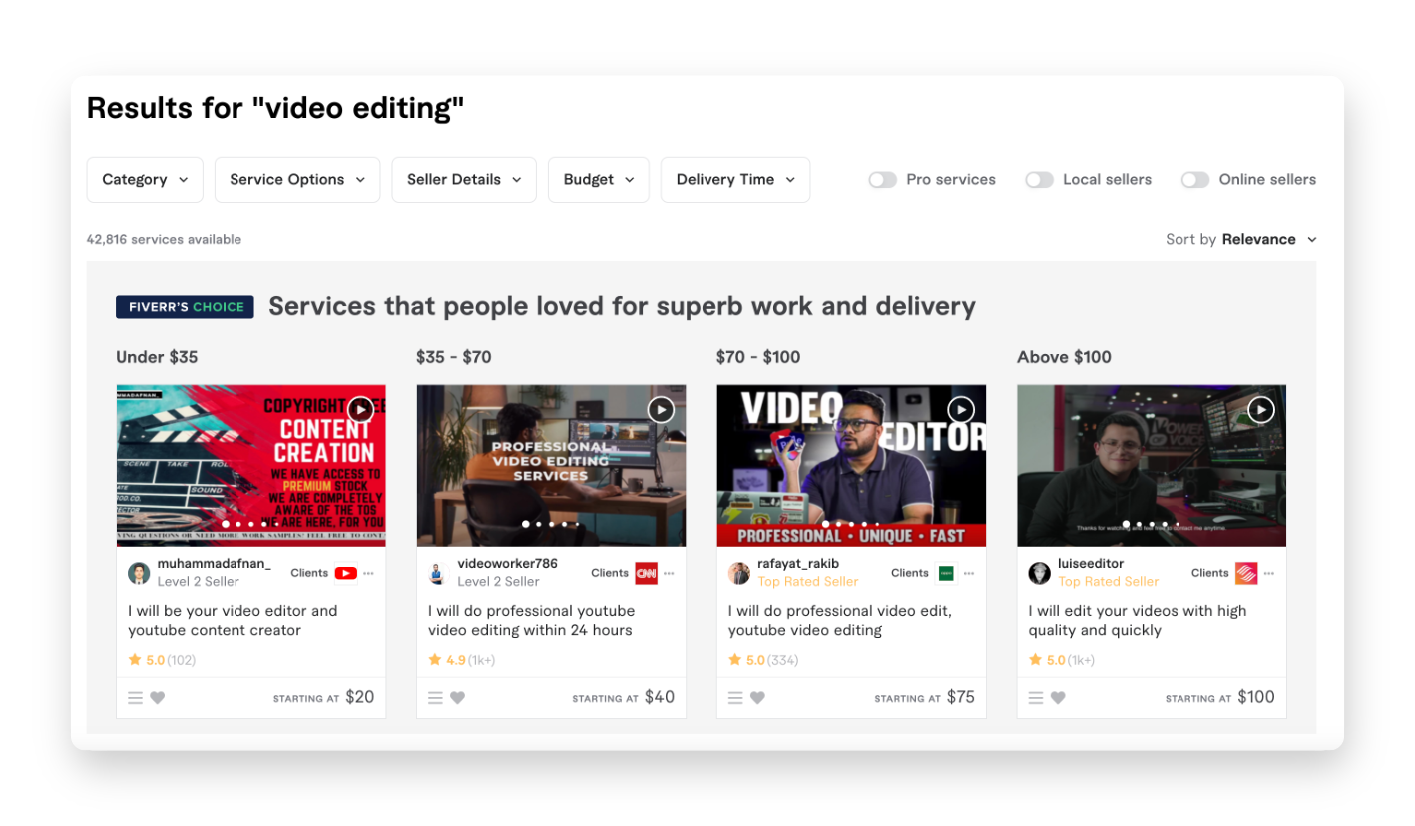The width and height of the screenshot is (1415, 826).
Task: Favorite the $20 gig with heart icon
Action: click(x=158, y=698)
